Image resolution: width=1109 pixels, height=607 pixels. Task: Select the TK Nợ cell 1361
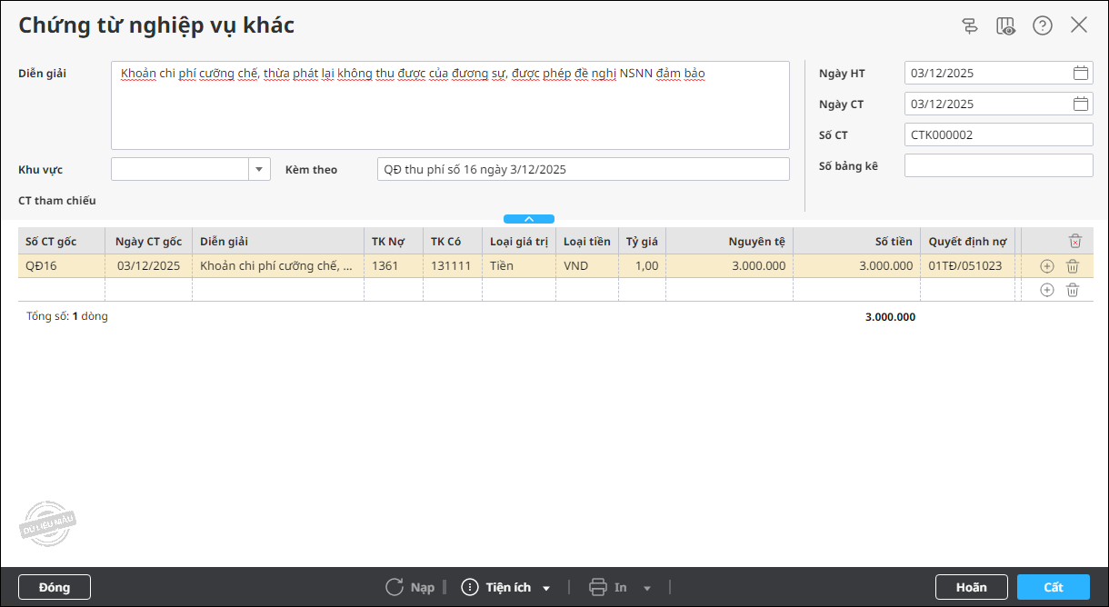click(394, 266)
